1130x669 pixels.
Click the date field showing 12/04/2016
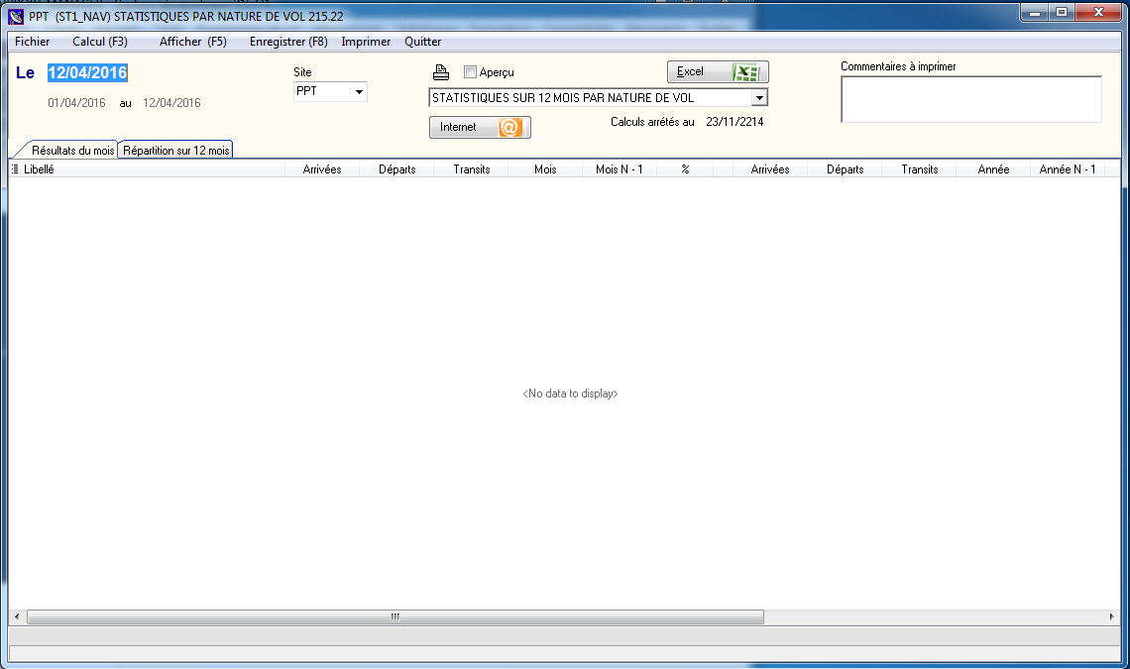pyautogui.click(x=87, y=72)
